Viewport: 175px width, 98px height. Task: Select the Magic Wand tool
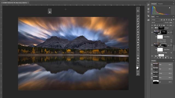(138, 19)
